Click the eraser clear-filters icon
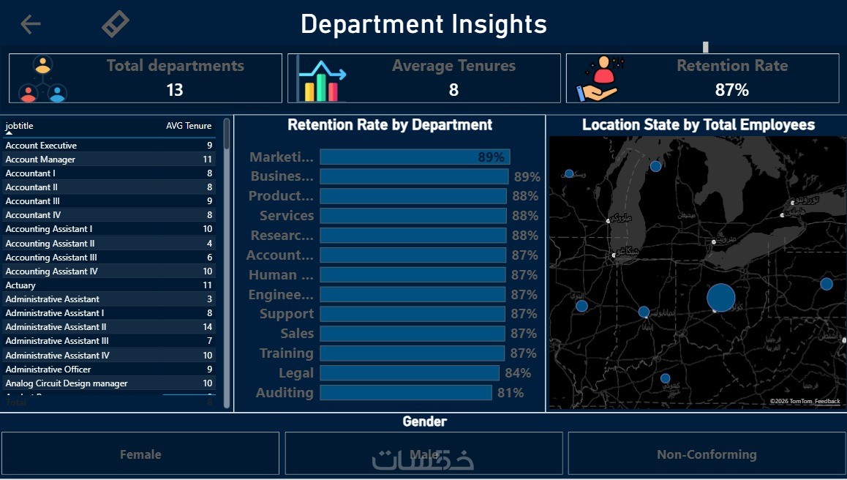Viewport: 847px width, 480px height. coord(115,24)
